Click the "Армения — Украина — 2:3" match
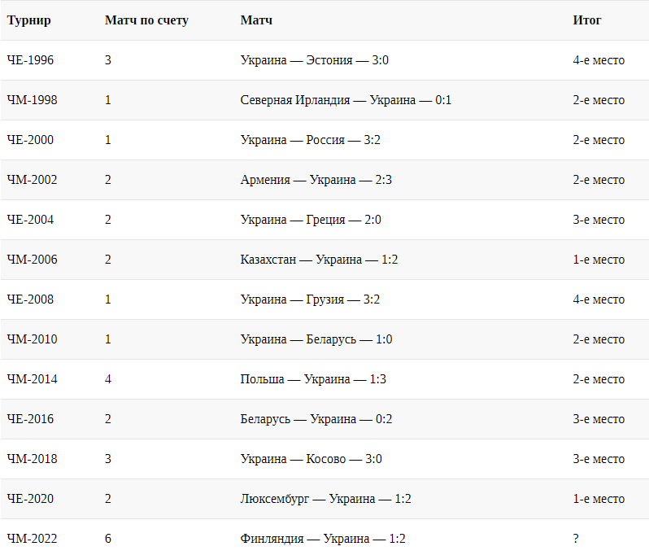The image size is (649, 555). (x=316, y=180)
